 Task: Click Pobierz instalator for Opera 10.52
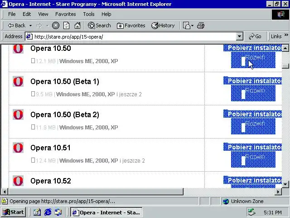tap(252, 180)
